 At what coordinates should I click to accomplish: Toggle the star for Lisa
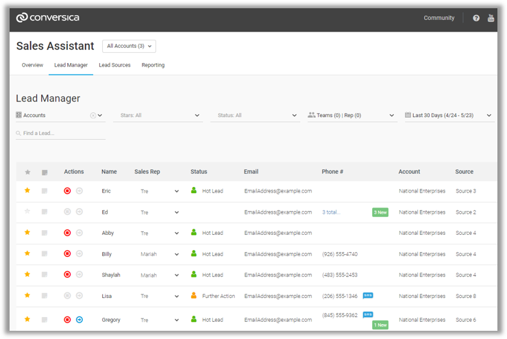tap(27, 295)
